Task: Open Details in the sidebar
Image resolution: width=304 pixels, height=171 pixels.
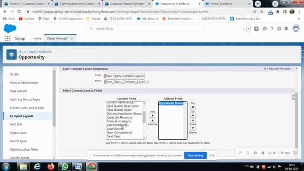Action: click(x=14, y=74)
